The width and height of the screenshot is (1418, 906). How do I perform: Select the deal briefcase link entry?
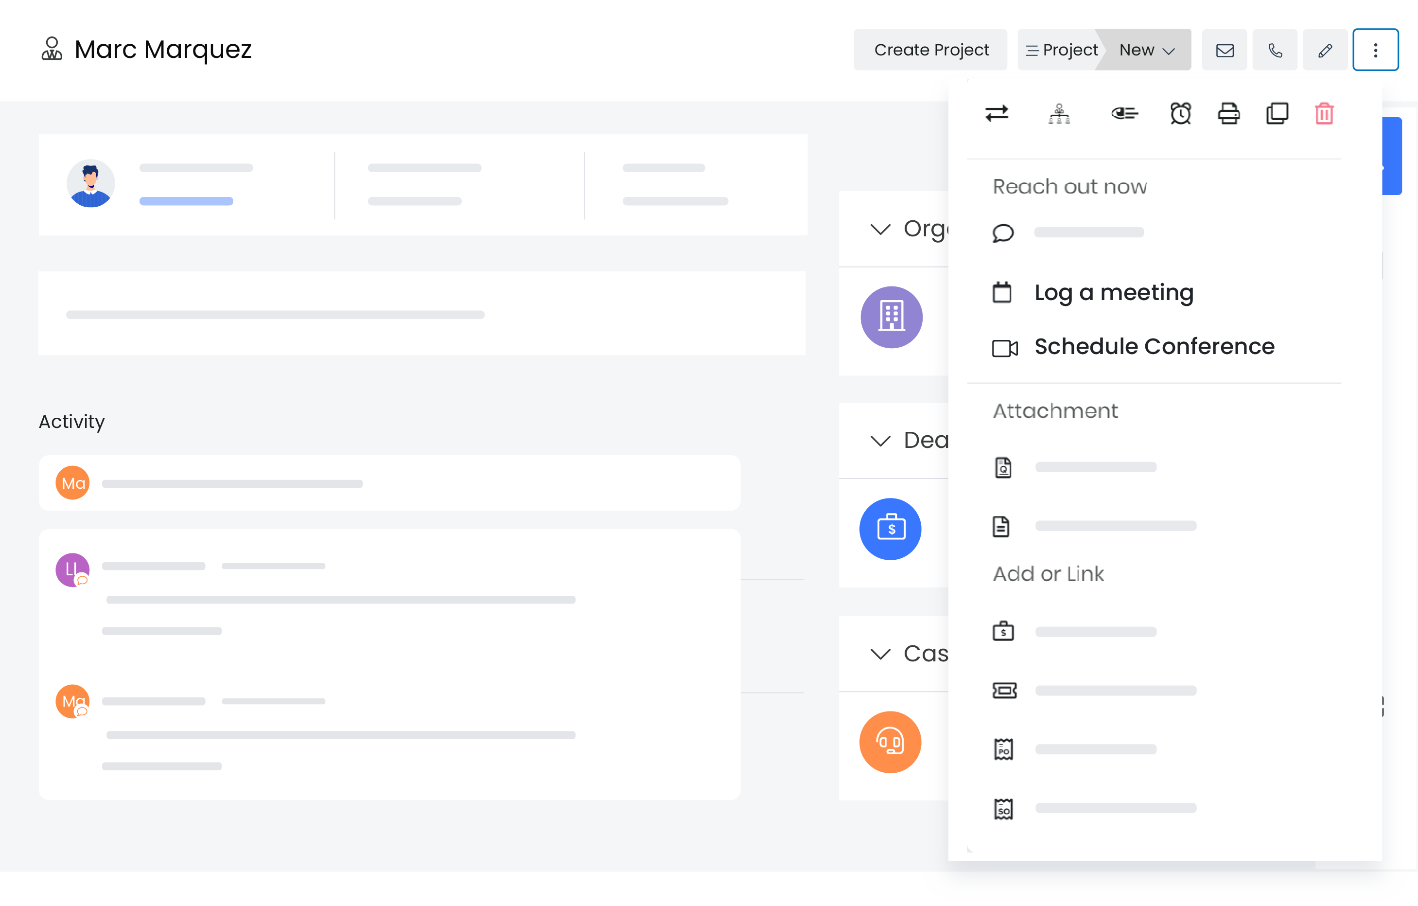click(x=1074, y=632)
